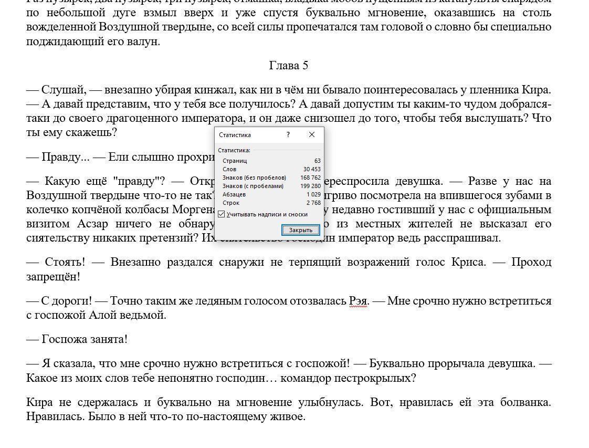The image size is (589, 448).
Task: Click the label text Учитывать надписи и сноски
Action: [x=267, y=214]
